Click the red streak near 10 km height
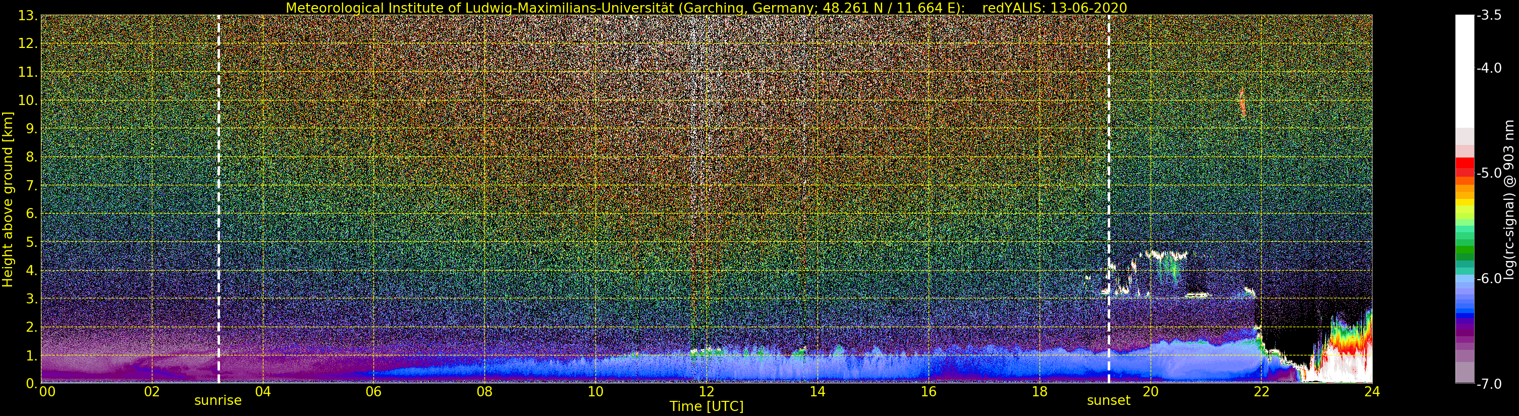This screenshot has height=416, width=1519. pyautogui.click(x=1242, y=105)
